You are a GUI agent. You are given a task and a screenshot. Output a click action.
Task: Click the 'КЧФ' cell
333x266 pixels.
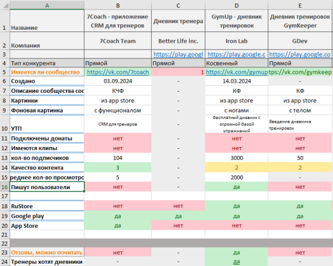click(x=118, y=91)
